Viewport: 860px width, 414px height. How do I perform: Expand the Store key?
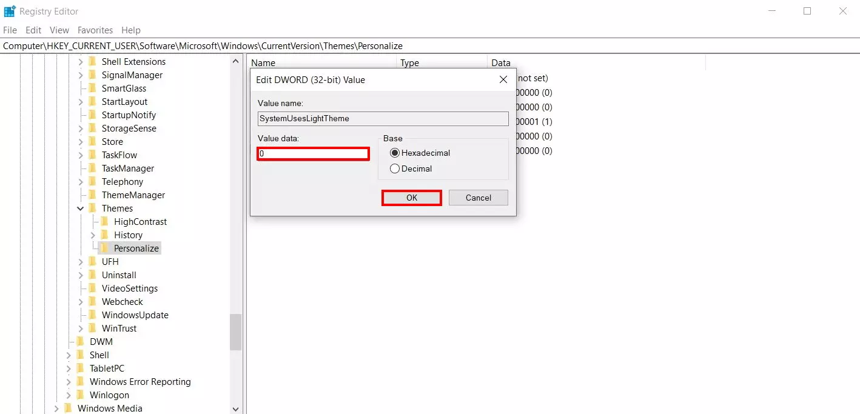(x=81, y=142)
